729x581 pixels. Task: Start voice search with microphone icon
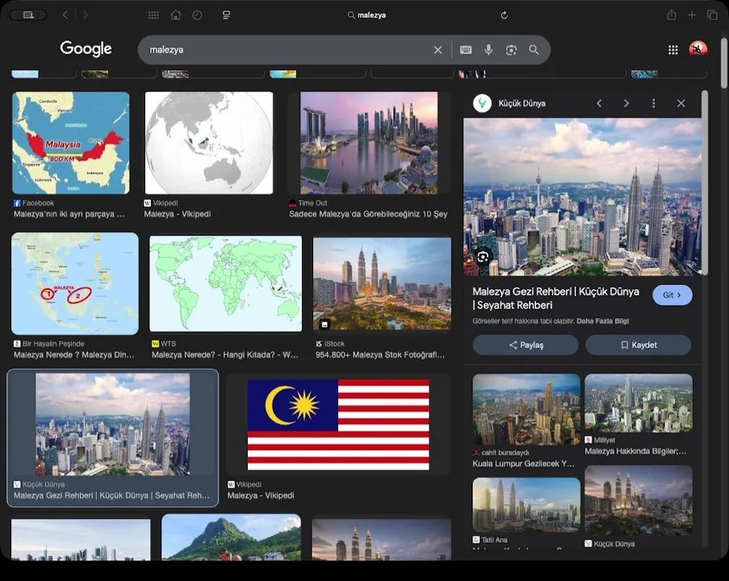point(488,50)
